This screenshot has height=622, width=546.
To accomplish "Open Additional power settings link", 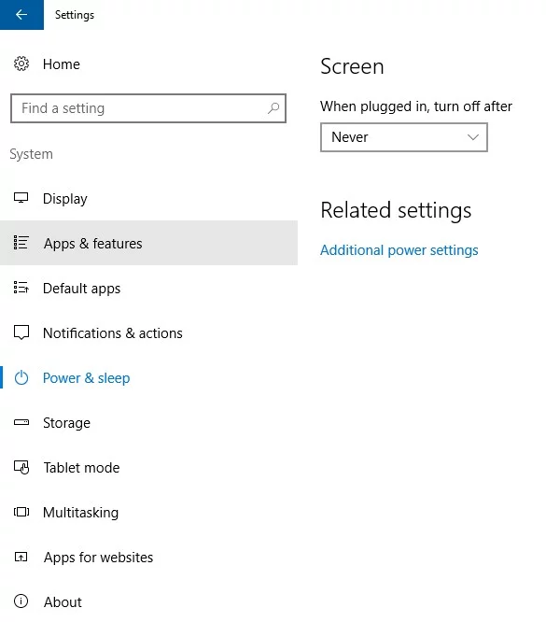I will tap(399, 250).
